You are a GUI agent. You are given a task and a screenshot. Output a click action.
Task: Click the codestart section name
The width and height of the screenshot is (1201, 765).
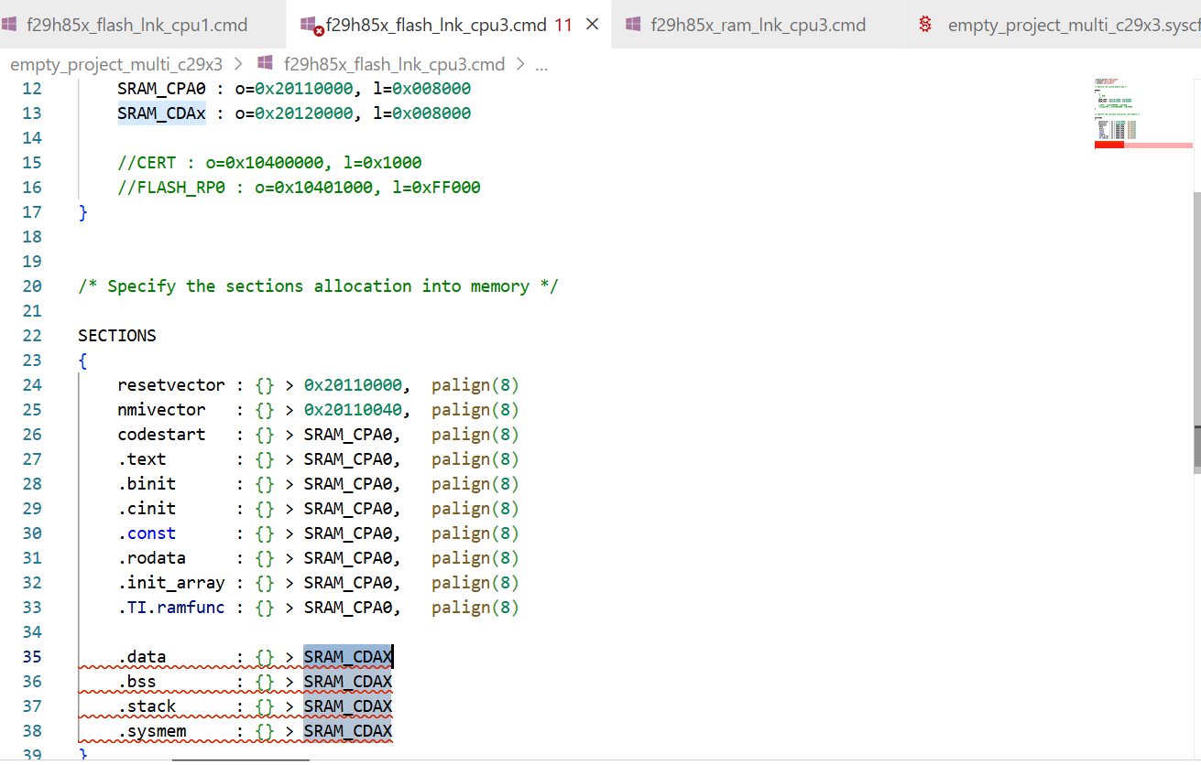[161, 434]
